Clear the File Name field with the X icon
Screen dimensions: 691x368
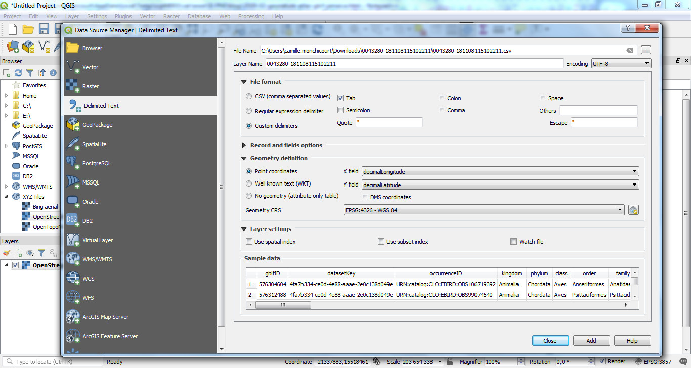click(630, 50)
